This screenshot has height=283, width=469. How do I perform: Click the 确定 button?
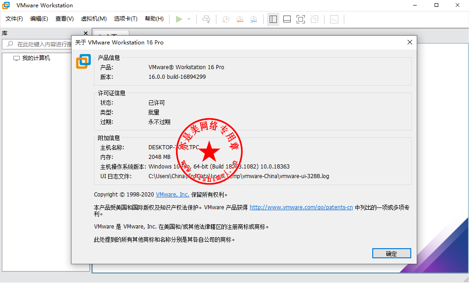(x=392, y=253)
